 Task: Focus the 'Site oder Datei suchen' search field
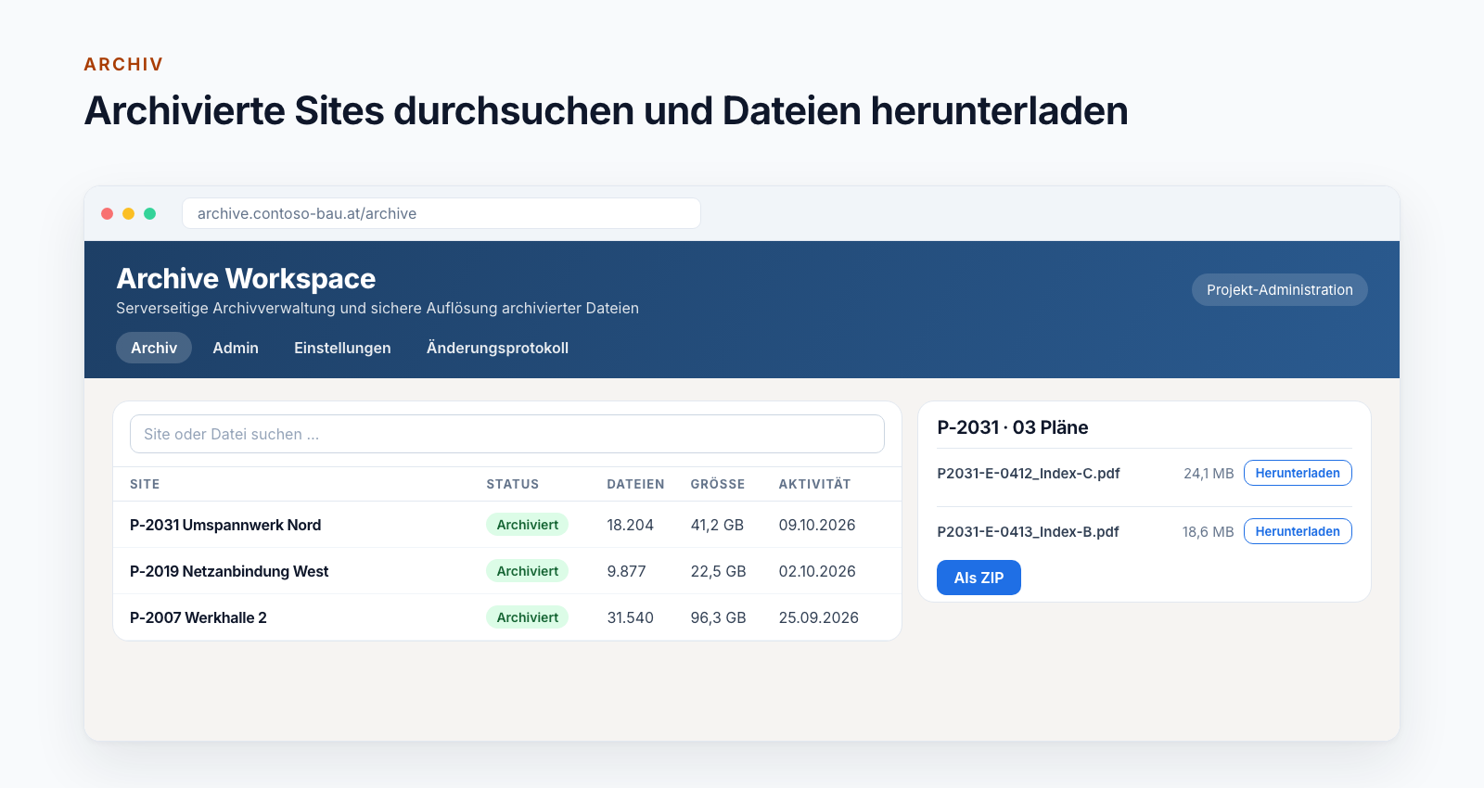point(507,434)
